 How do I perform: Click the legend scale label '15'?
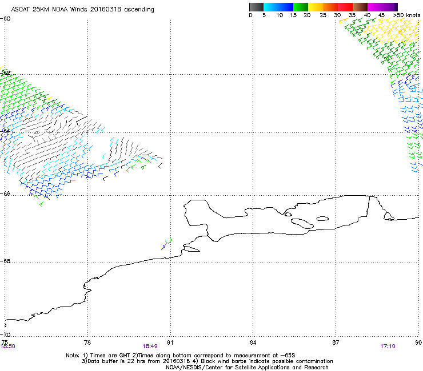(293, 15)
